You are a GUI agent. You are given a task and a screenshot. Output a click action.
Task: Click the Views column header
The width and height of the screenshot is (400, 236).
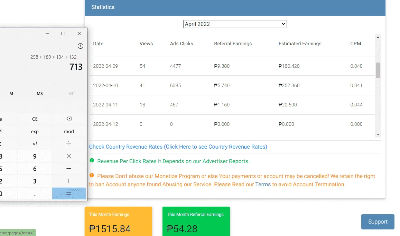(x=146, y=44)
